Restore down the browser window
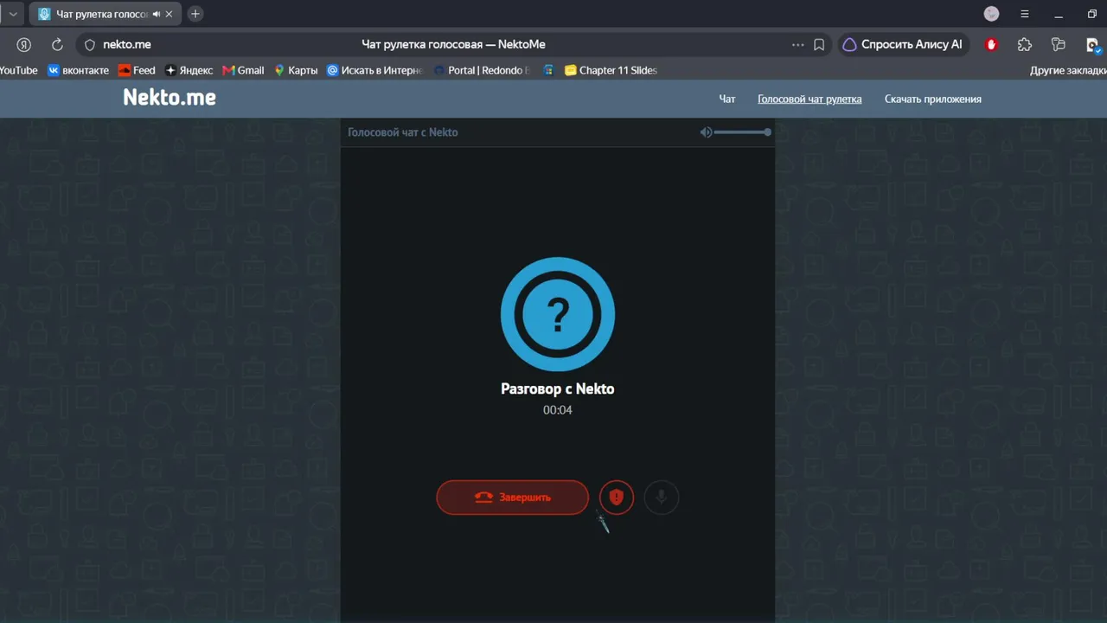Screen dimensions: 1107x623 pos(1092,14)
